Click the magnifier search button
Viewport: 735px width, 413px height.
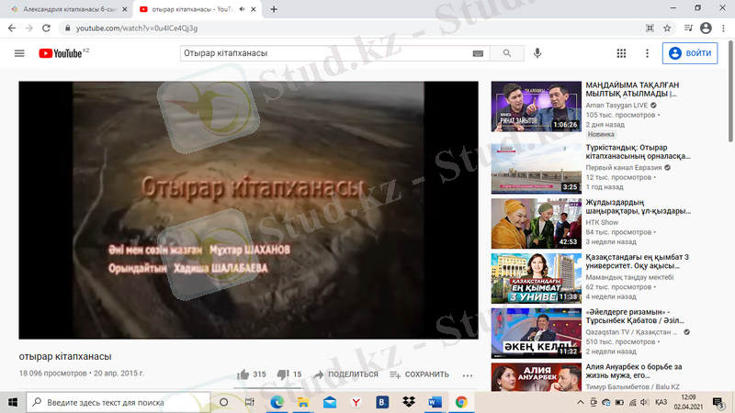point(506,53)
